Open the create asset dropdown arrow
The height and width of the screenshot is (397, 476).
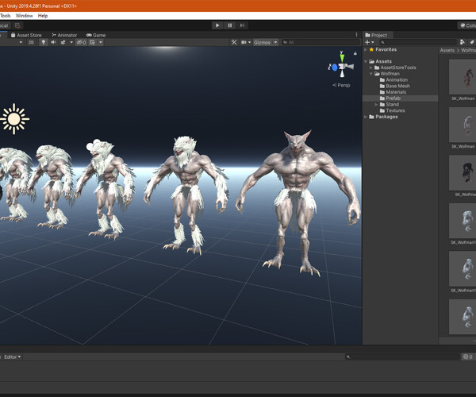click(x=373, y=43)
